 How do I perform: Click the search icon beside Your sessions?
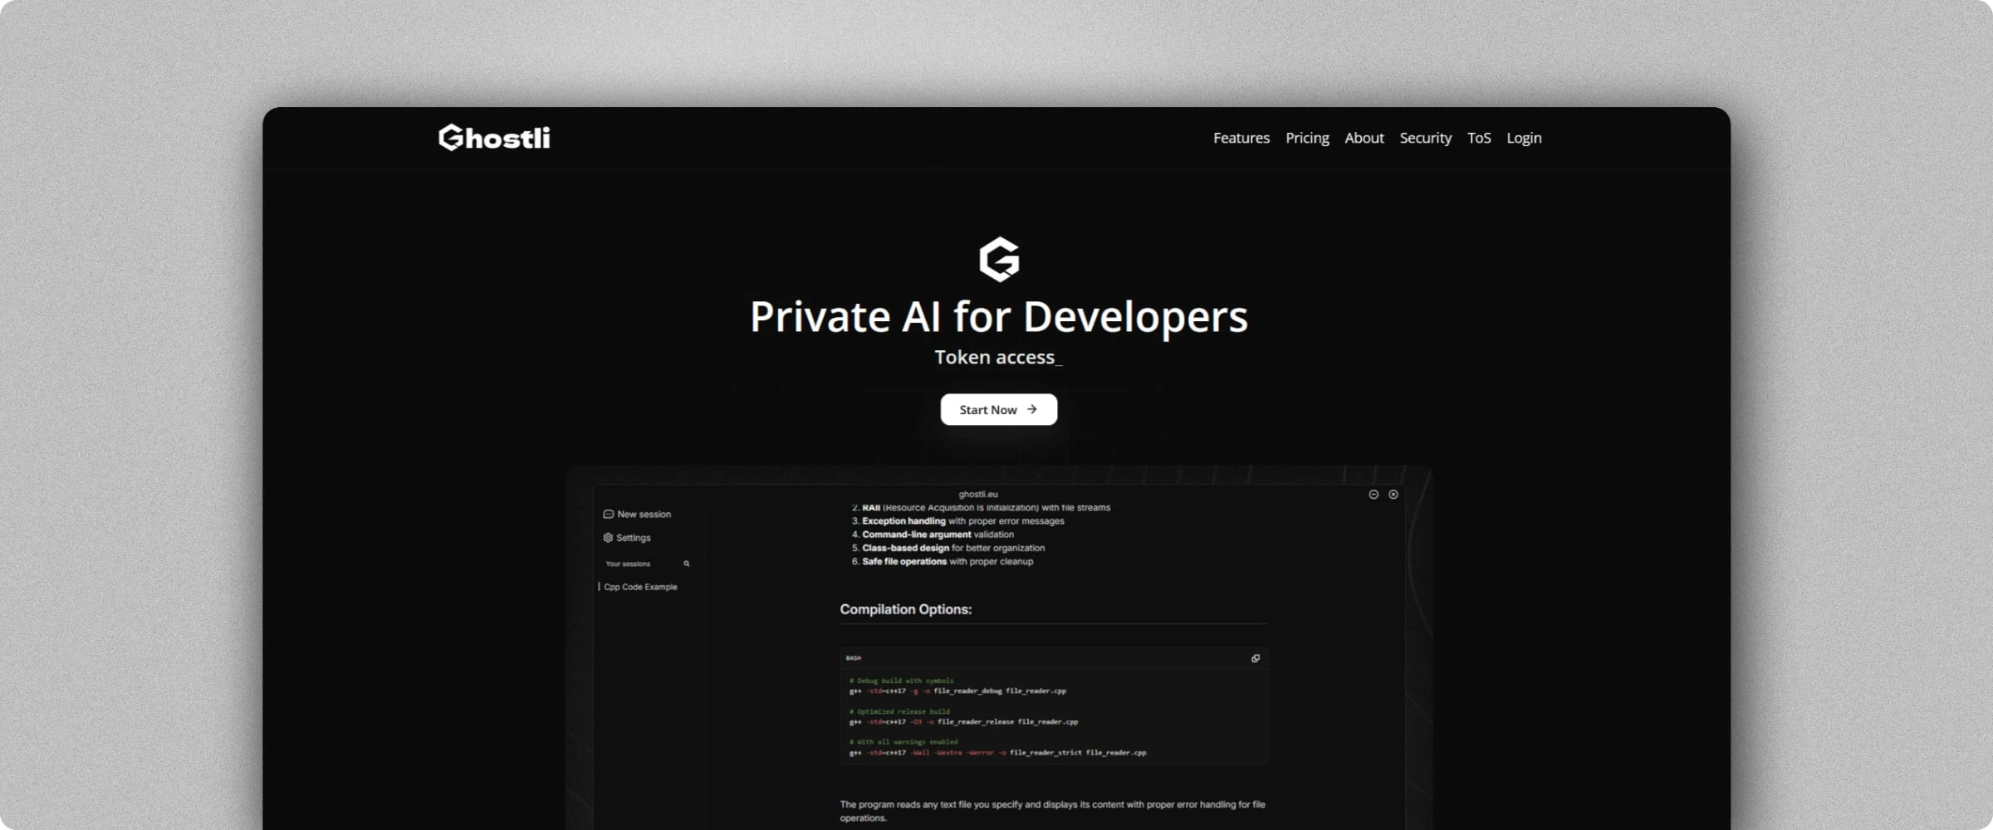coord(687,564)
